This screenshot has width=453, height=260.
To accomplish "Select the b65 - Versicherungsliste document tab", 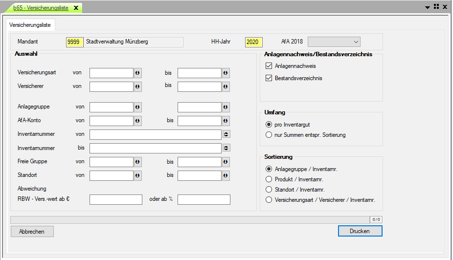I will [41, 8].
